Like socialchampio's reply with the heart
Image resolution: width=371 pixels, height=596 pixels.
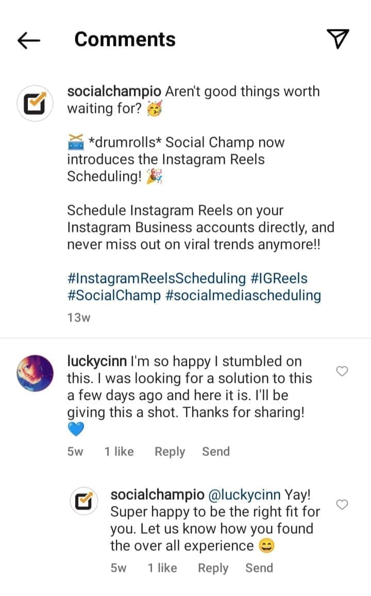coord(342,504)
